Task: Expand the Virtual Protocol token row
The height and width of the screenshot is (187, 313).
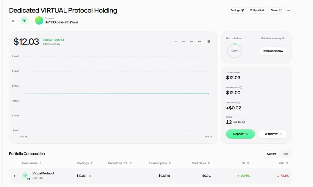Action: [14, 176]
